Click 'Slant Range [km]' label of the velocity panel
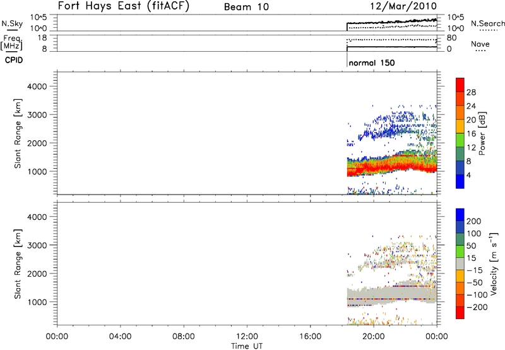 [x=18, y=264]
